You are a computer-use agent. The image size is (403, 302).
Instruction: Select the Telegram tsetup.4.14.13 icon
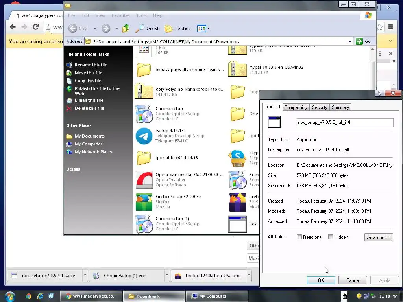(x=144, y=136)
